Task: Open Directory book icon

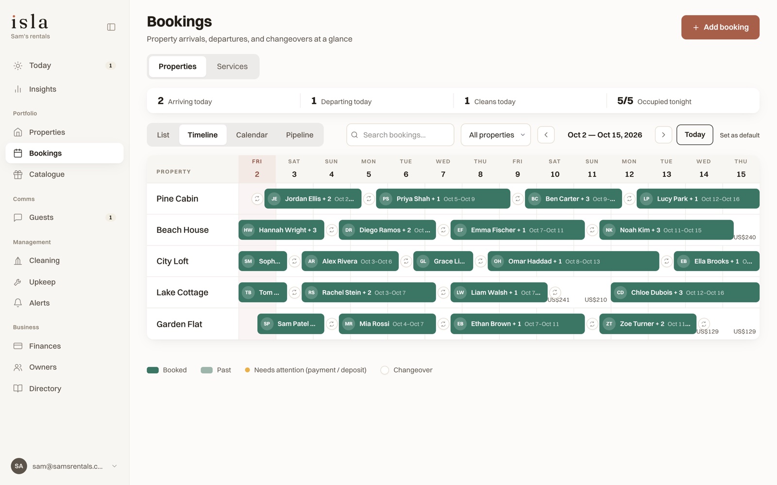Action: 18,388
